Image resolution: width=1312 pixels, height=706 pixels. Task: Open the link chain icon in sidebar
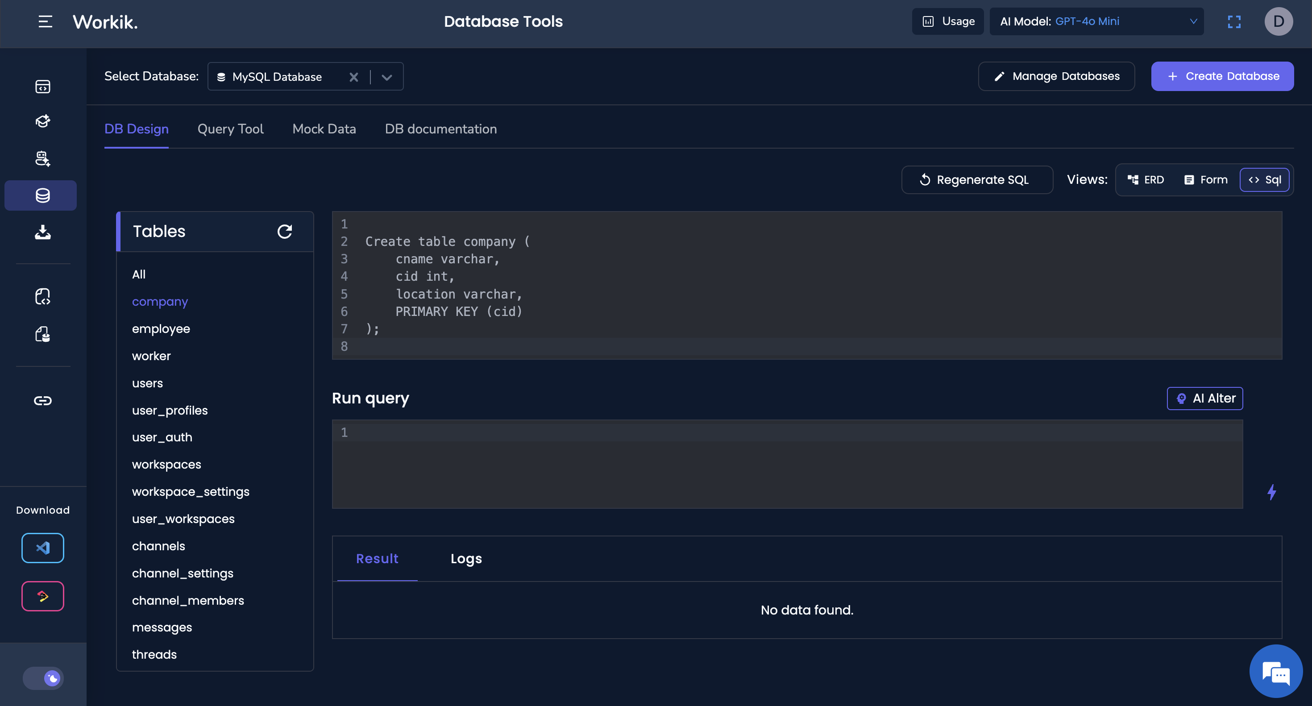click(x=43, y=401)
